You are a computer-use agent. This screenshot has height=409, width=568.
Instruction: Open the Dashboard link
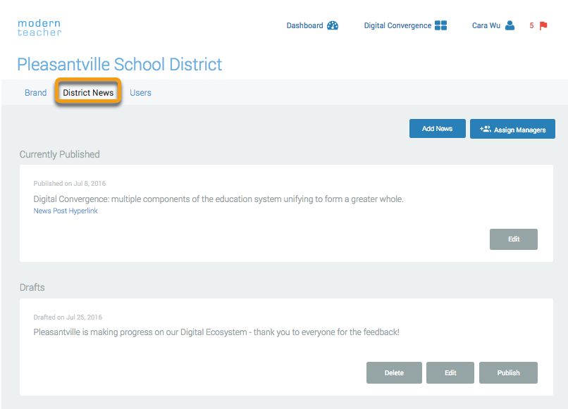click(x=304, y=26)
